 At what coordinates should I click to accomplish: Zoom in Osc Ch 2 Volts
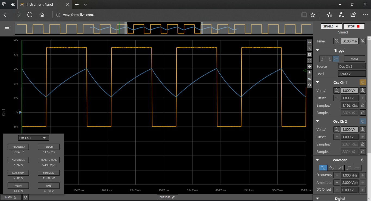pyautogui.click(x=363, y=129)
